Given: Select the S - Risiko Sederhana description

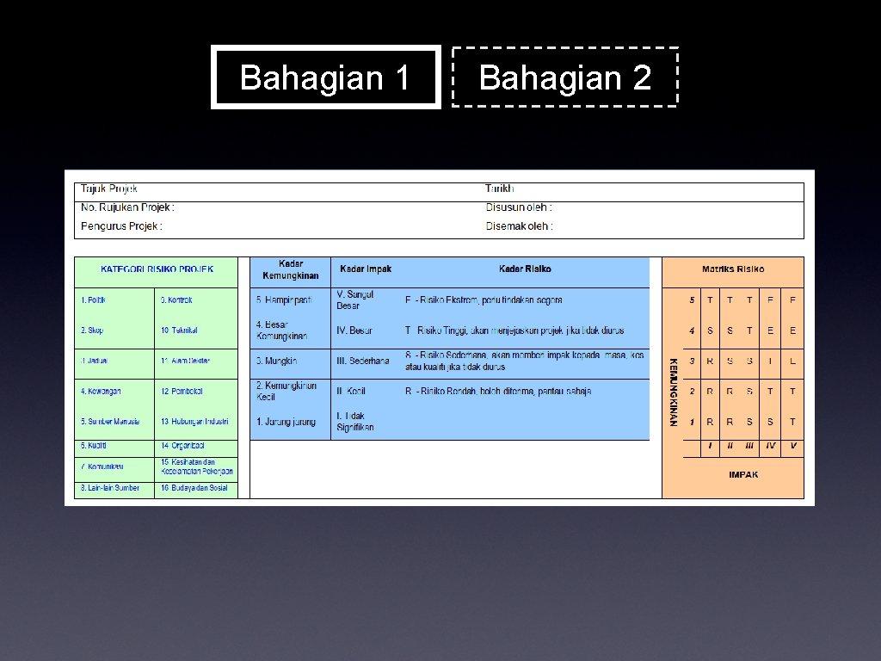Looking at the screenshot, I should 525,361.
